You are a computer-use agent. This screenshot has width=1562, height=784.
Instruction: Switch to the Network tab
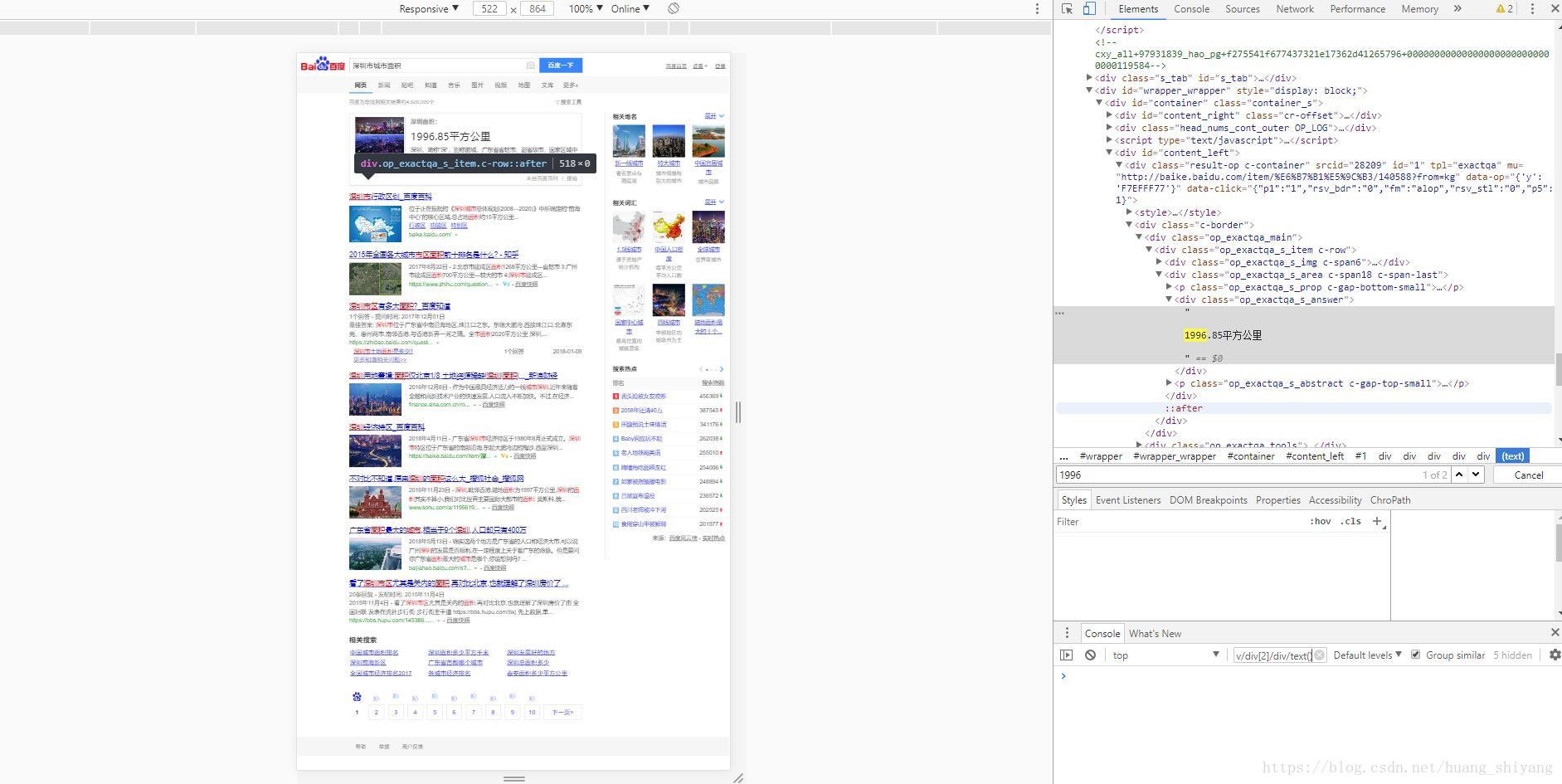point(1294,9)
